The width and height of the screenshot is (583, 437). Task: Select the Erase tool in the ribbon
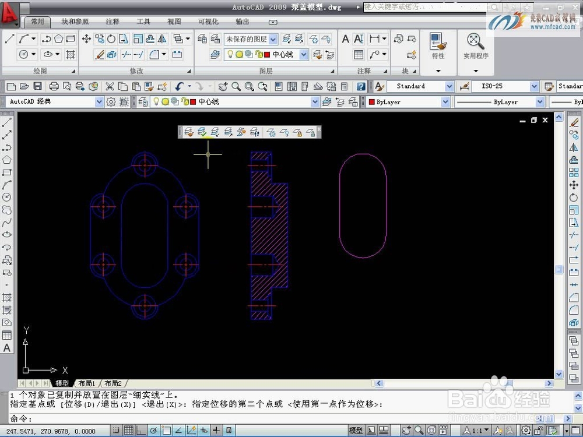point(100,55)
